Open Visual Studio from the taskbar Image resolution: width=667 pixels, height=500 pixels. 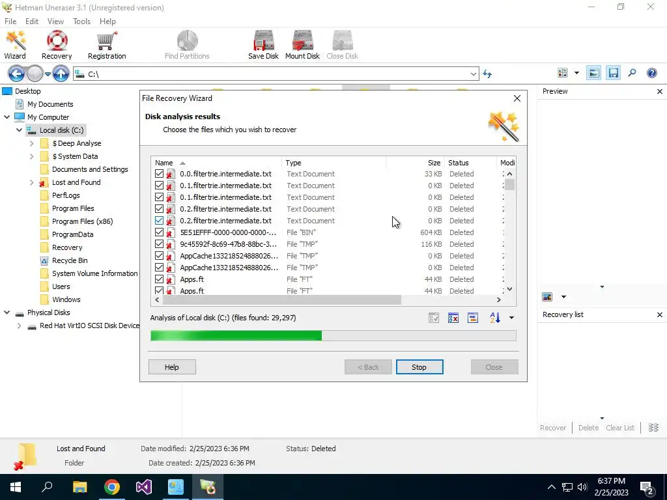click(x=144, y=487)
